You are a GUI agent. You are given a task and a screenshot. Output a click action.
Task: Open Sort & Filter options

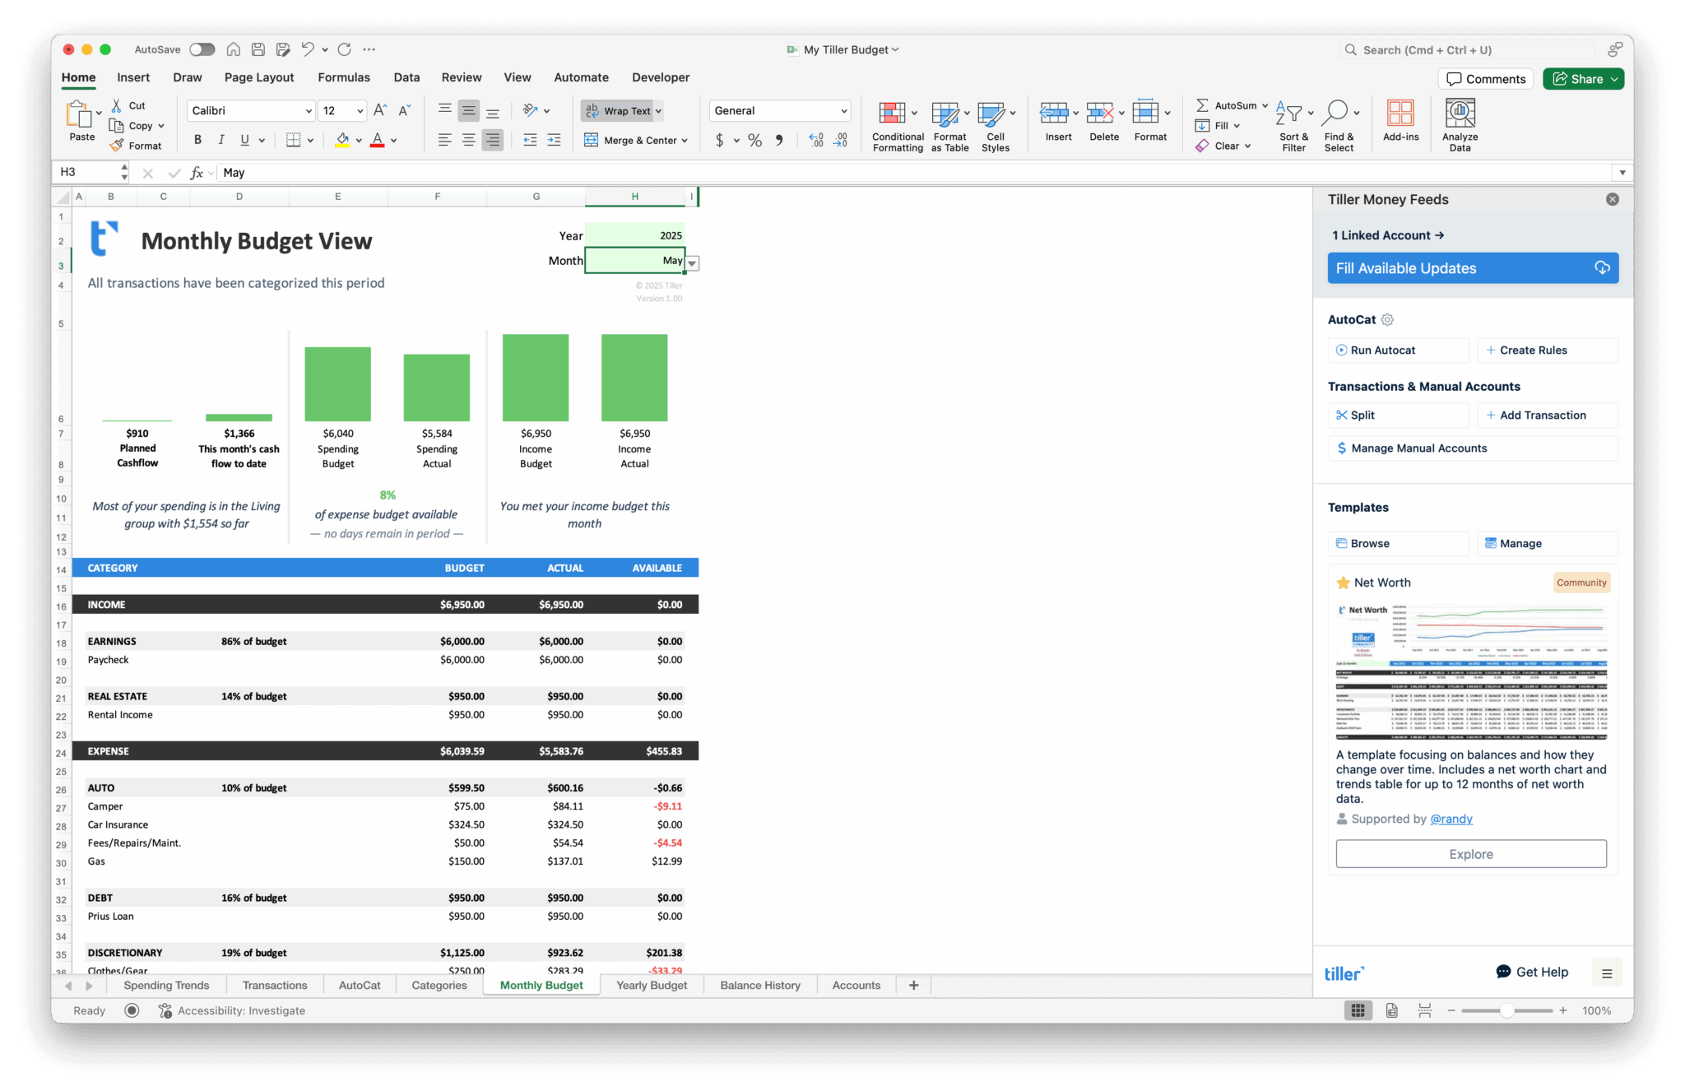click(1293, 123)
